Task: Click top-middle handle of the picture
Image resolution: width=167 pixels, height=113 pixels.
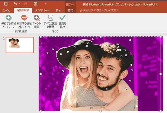Action: point(100,37)
